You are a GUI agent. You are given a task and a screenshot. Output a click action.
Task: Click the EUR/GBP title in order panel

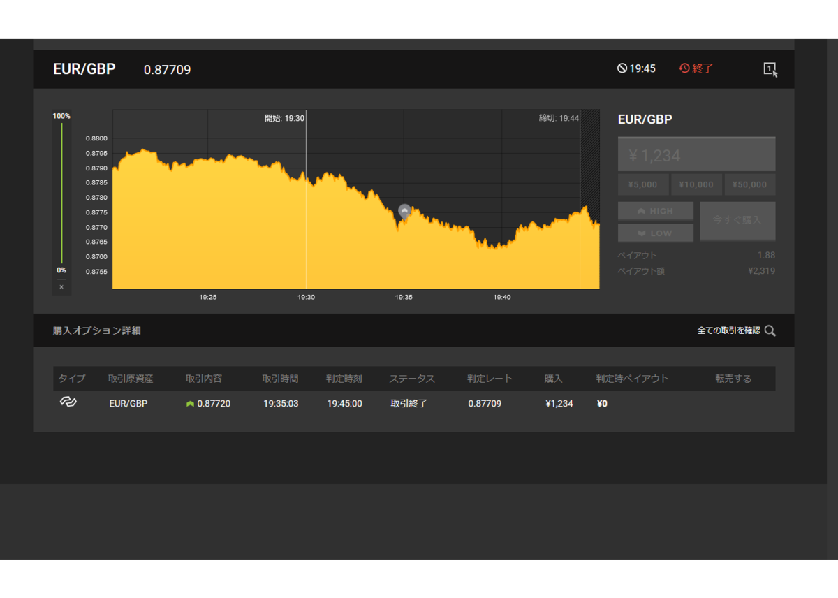pyautogui.click(x=645, y=119)
